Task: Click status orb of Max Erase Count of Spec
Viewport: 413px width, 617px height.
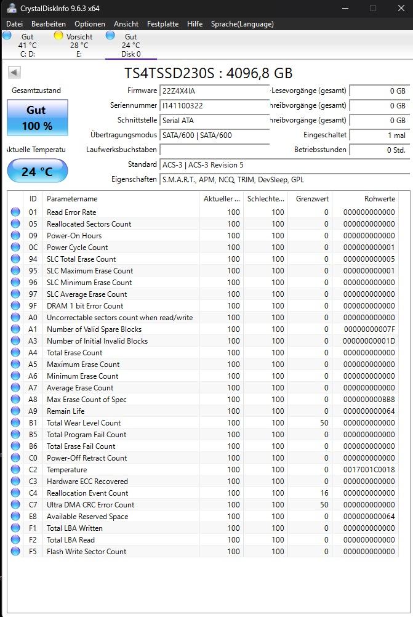Action: [15, 400]
